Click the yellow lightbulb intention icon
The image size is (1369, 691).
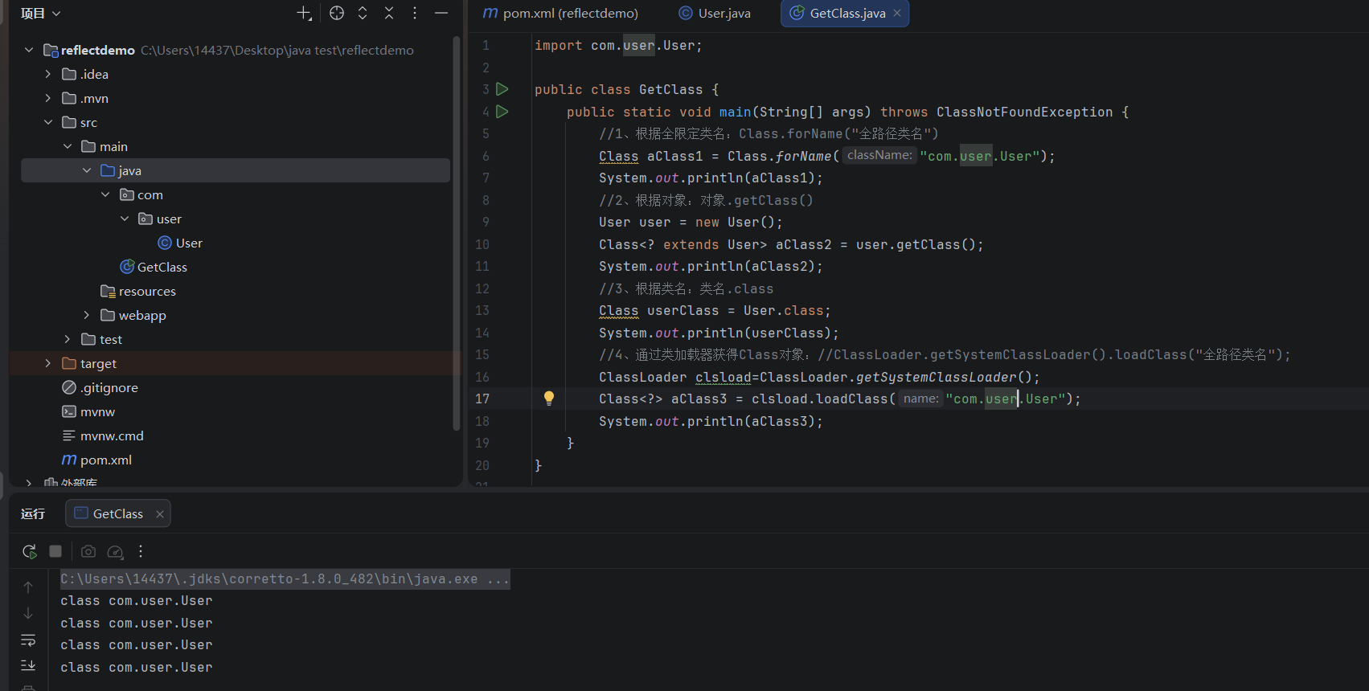[x=549, y=399]
